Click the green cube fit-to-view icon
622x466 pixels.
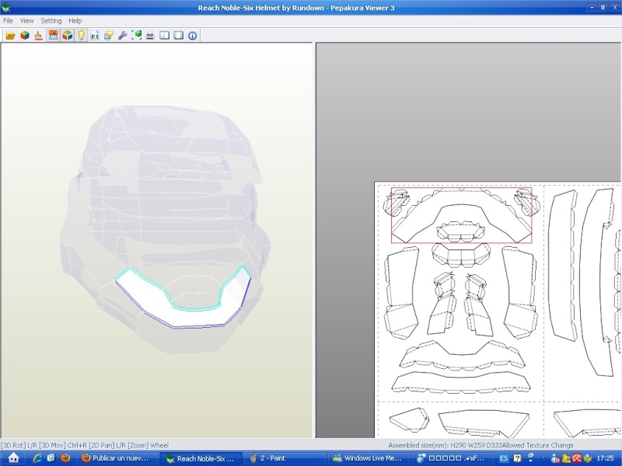[x=137, y=36]
